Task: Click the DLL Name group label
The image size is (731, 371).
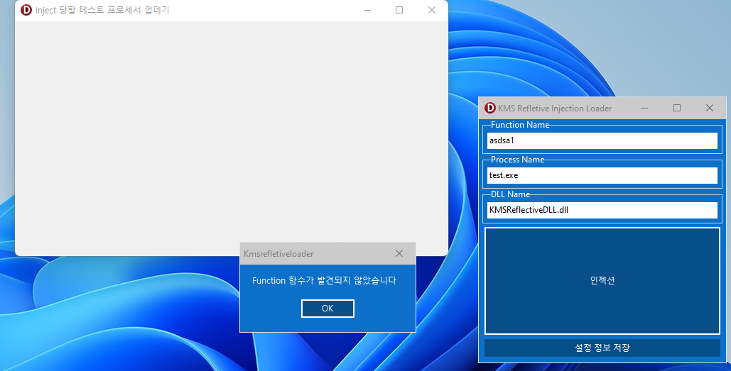Action: click(x=511, y=194)
